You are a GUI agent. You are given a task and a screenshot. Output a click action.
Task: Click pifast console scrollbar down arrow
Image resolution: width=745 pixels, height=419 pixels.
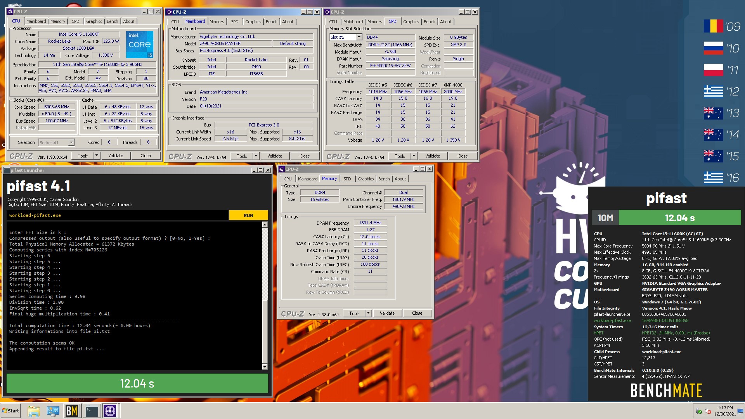(265, 367)
